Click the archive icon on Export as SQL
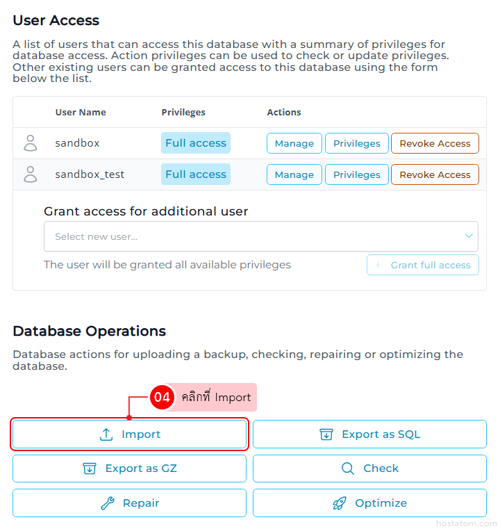This screenshot has width=500, height=529. 326,434
